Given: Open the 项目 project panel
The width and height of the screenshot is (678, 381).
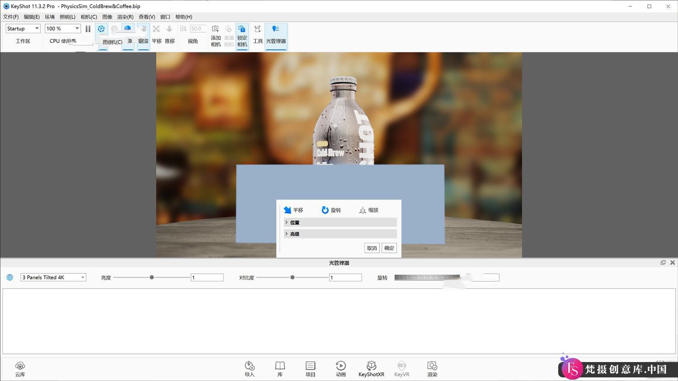Looking at the screenshot, I should [311, 369].
